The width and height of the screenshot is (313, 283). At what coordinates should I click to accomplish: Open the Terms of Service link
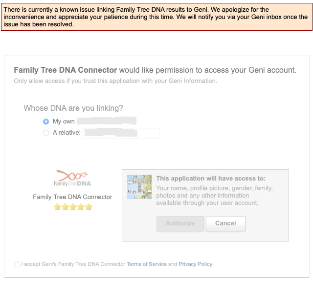tap(147, 264)
